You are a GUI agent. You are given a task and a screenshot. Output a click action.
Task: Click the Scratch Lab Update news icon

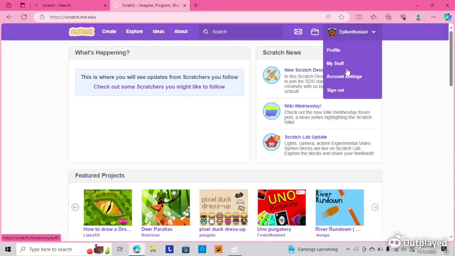(271, 142)
